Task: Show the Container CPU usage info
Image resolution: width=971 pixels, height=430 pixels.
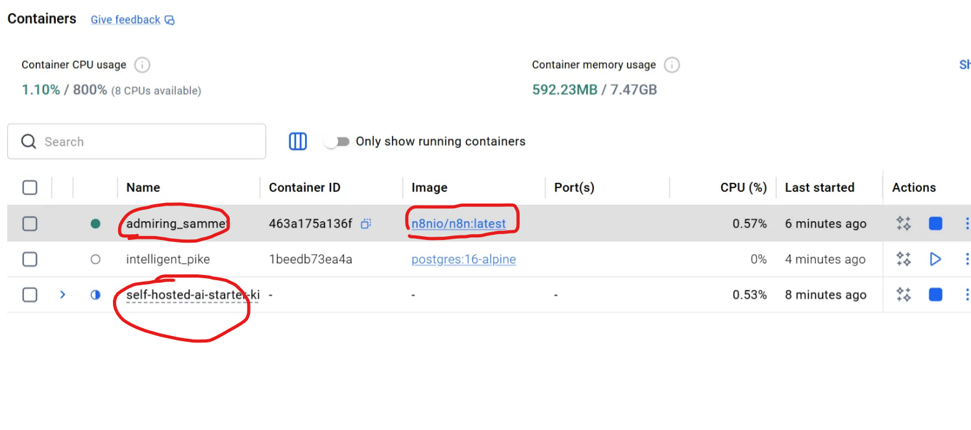Action: [142, 65]
